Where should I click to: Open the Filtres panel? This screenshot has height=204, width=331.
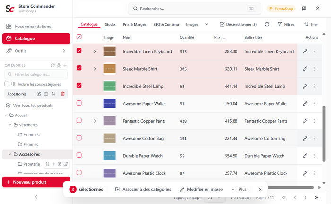(286, 24)
